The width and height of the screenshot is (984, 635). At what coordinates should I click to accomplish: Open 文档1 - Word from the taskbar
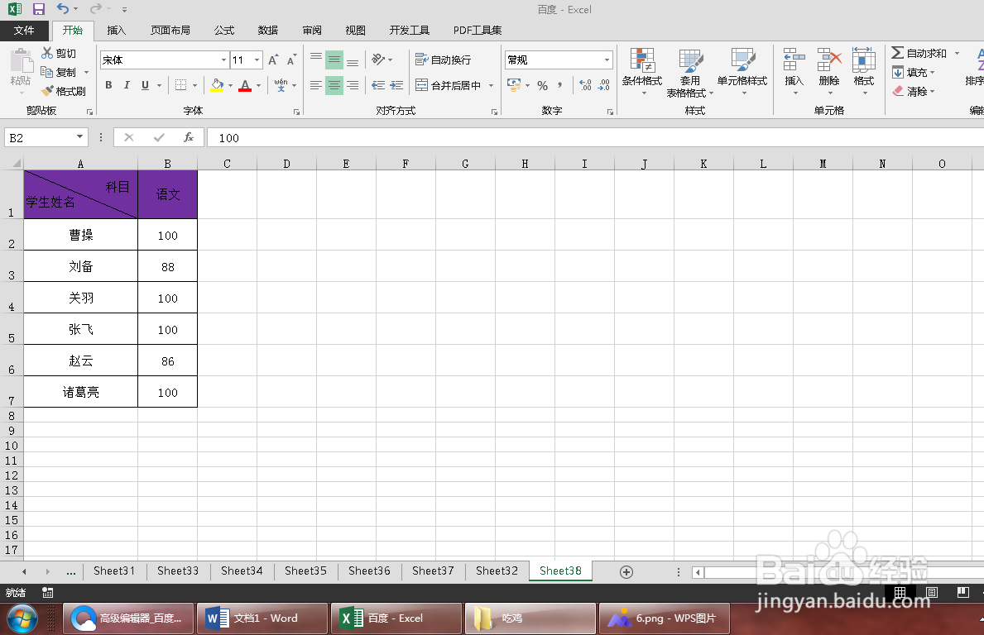(262, 618)
